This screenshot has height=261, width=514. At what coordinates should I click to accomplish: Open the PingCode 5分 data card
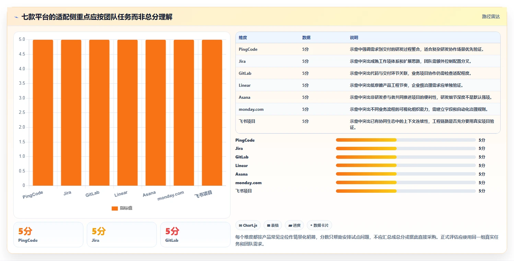pos(48,235)
